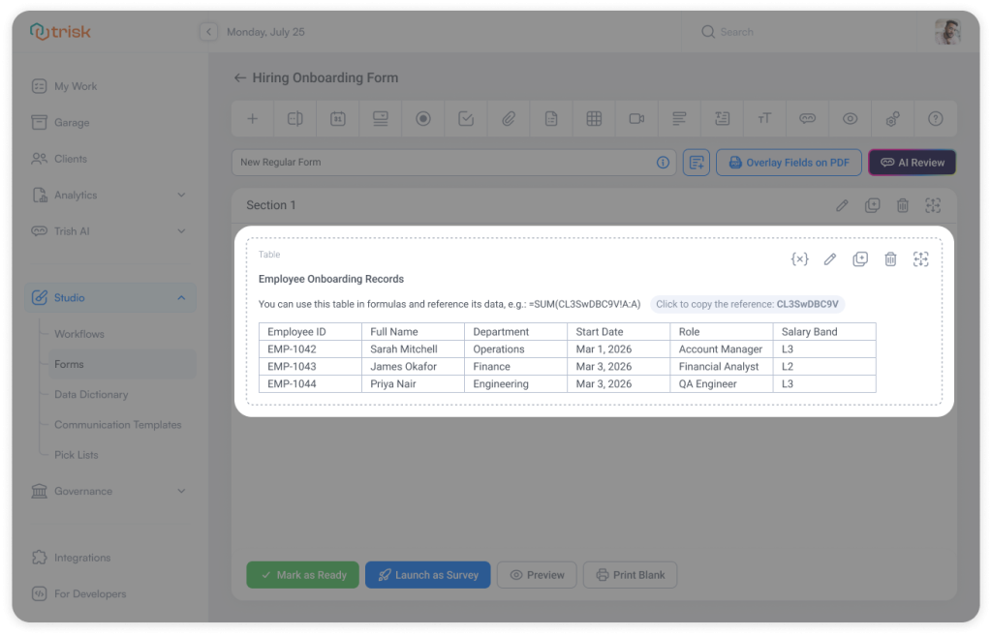The width and height of the screenshot is (992, 636).
Task: Duplicate the Employee Onboarding Records table
Action: 860,258
